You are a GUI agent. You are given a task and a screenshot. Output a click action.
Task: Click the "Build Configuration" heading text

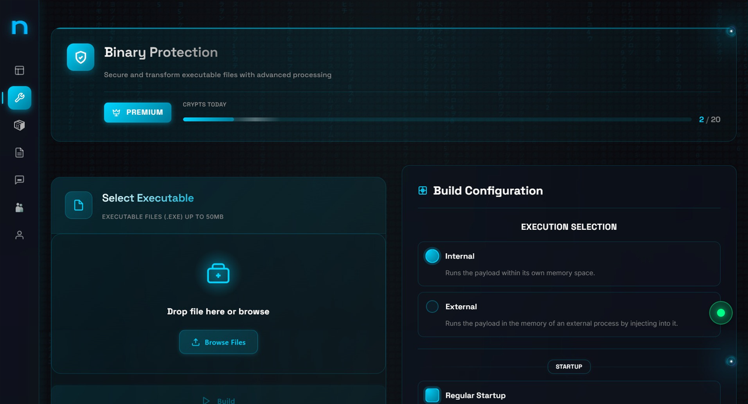(x=488, y=191)
